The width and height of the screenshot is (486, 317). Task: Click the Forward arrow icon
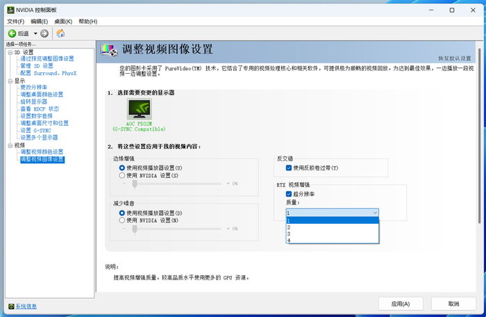coord(44,33)
